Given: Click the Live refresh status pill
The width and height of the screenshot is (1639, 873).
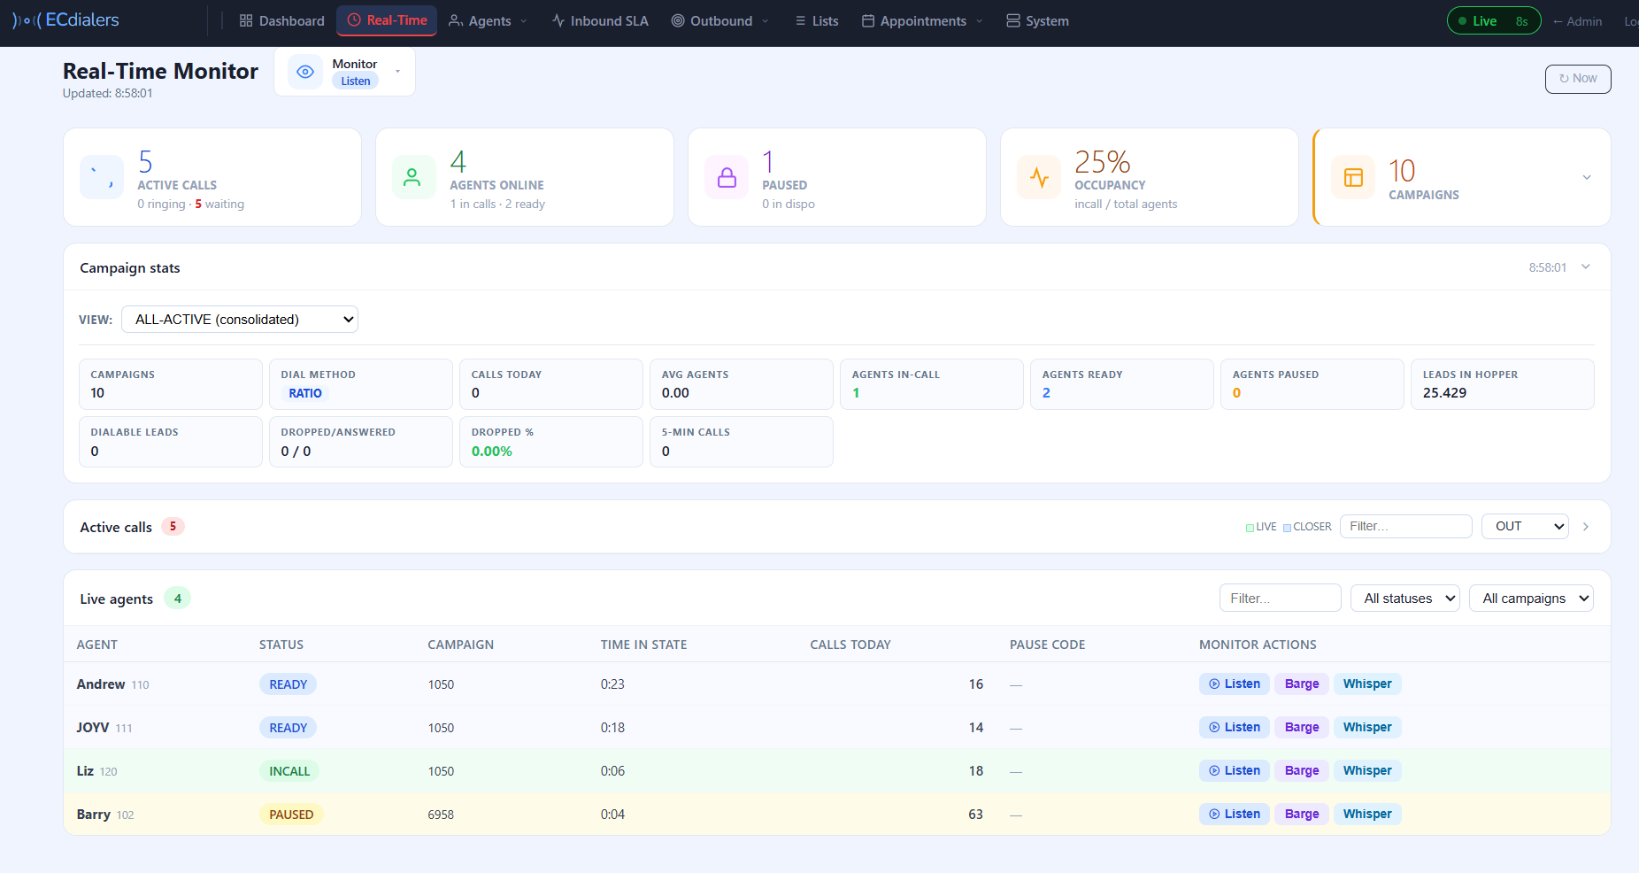Looking at the screenshot, I should pos(1494,21).
